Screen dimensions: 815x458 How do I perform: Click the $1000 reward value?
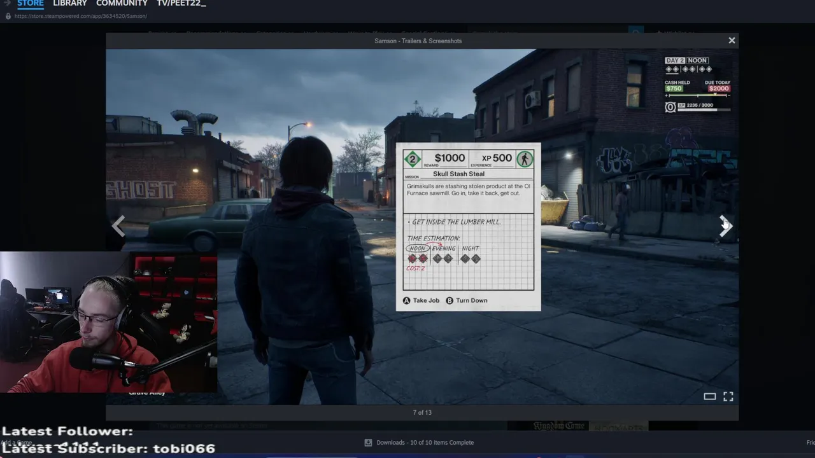pyautogui.click(x=450, y=158)
